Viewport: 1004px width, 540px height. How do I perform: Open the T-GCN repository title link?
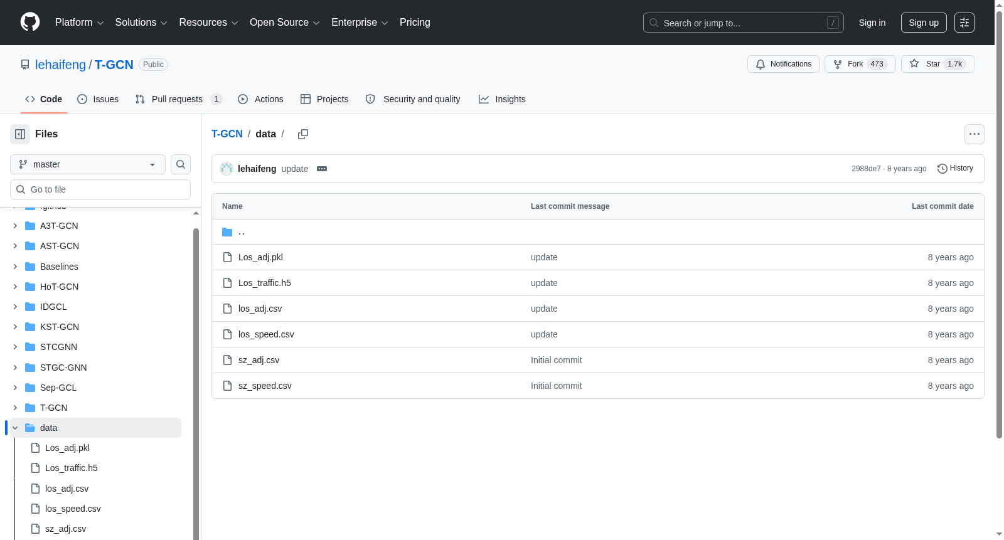tap(114, 65)
